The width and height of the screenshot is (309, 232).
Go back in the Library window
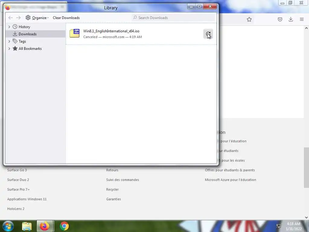11,18
